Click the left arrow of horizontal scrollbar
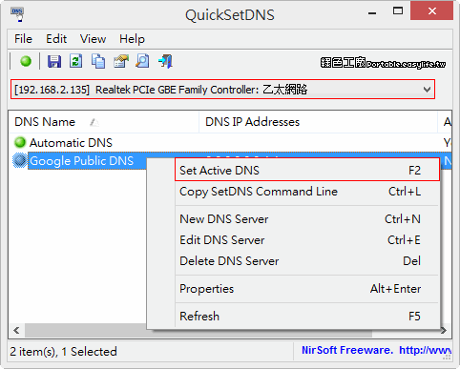The width and height of the screenshot is (460, 369). 16,331
